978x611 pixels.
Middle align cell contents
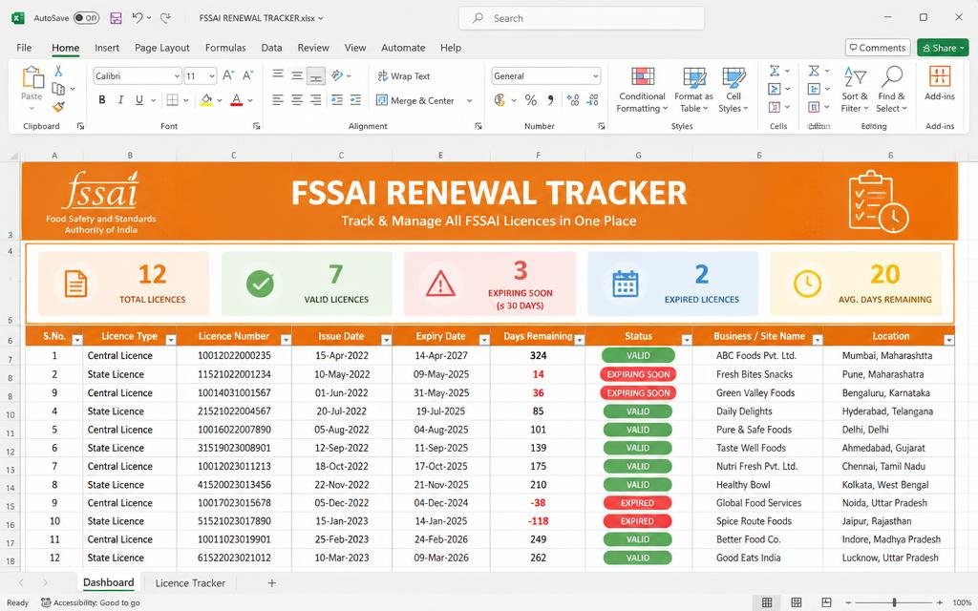coord(298,75)
